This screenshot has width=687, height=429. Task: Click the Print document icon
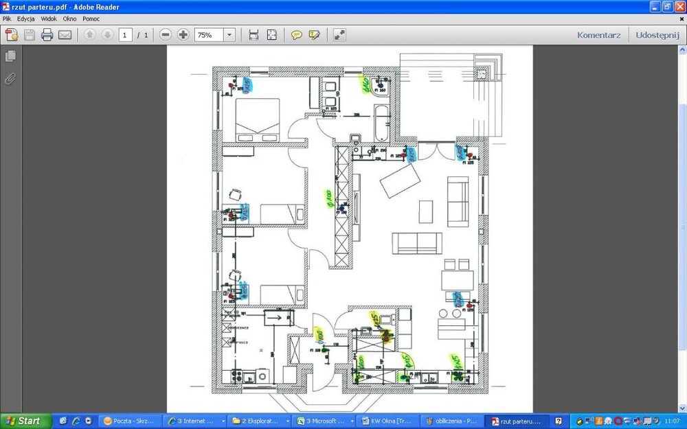[x=47, y=35]
